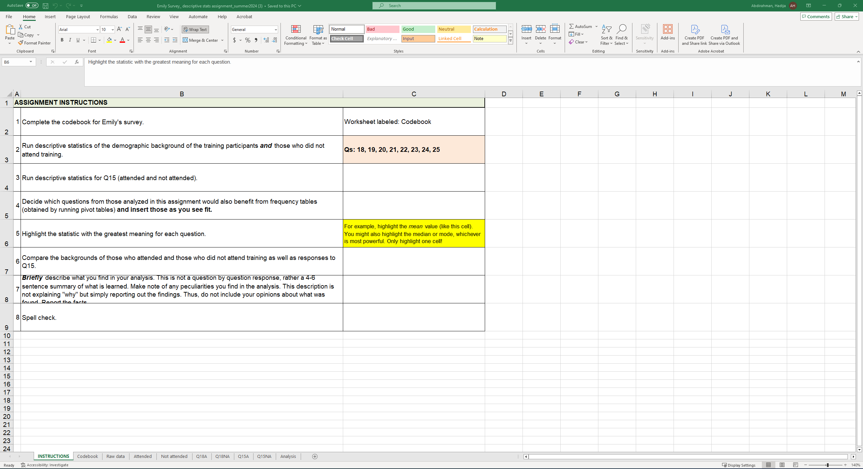
Task: Open the Font name dropdown
Action: pos(97,29)
